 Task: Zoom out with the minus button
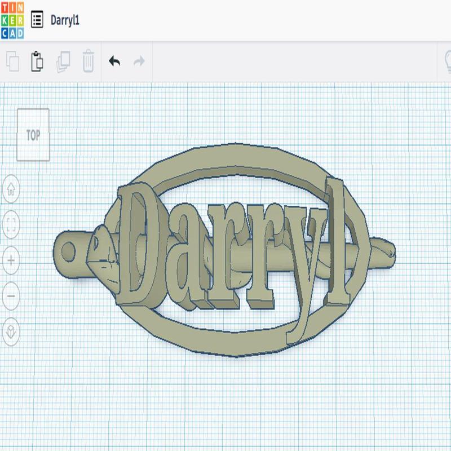[x=11, y=296]
